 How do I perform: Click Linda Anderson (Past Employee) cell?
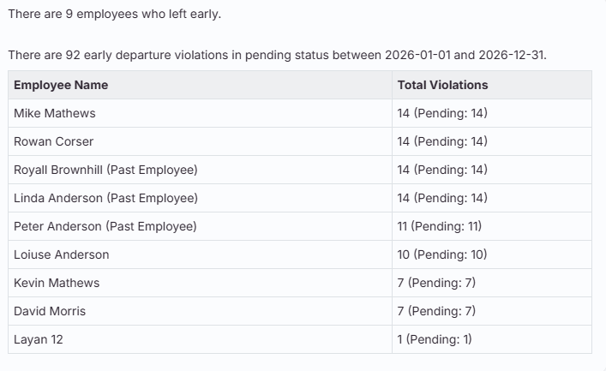[x=200, y=198]
